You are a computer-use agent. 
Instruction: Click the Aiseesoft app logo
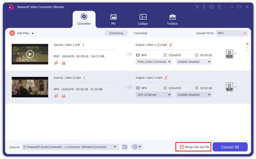tap(10, 7)
